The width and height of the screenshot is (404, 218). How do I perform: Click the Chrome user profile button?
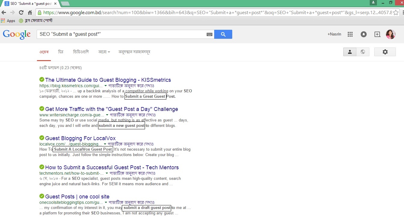[x=373, y=2]
